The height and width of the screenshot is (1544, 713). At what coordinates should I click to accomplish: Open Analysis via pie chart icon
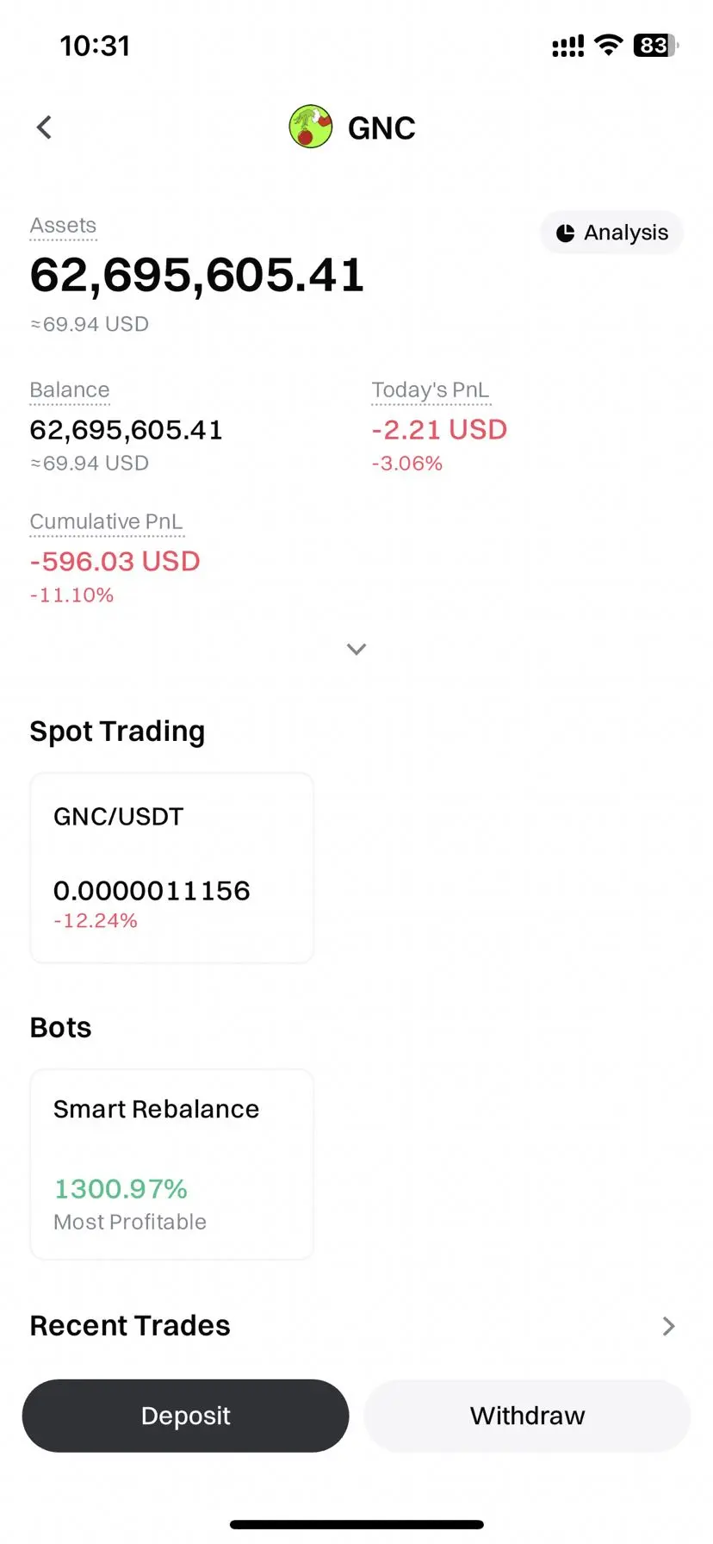[565, 233]
